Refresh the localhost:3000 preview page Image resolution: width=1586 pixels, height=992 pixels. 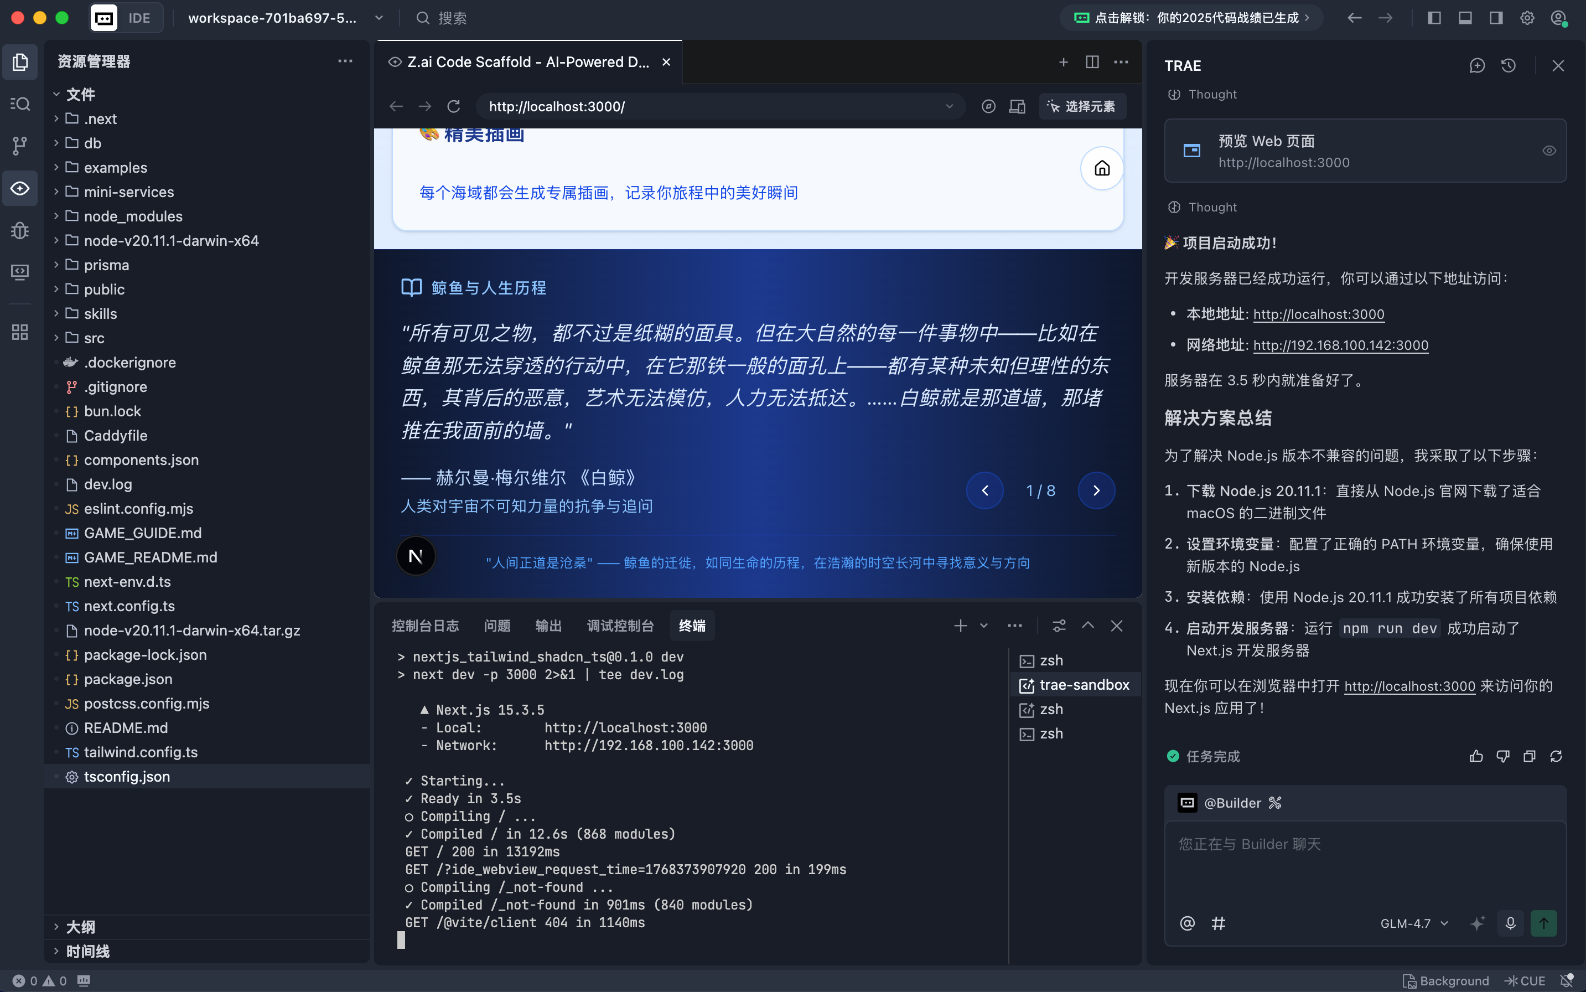(x=453, y=106)
